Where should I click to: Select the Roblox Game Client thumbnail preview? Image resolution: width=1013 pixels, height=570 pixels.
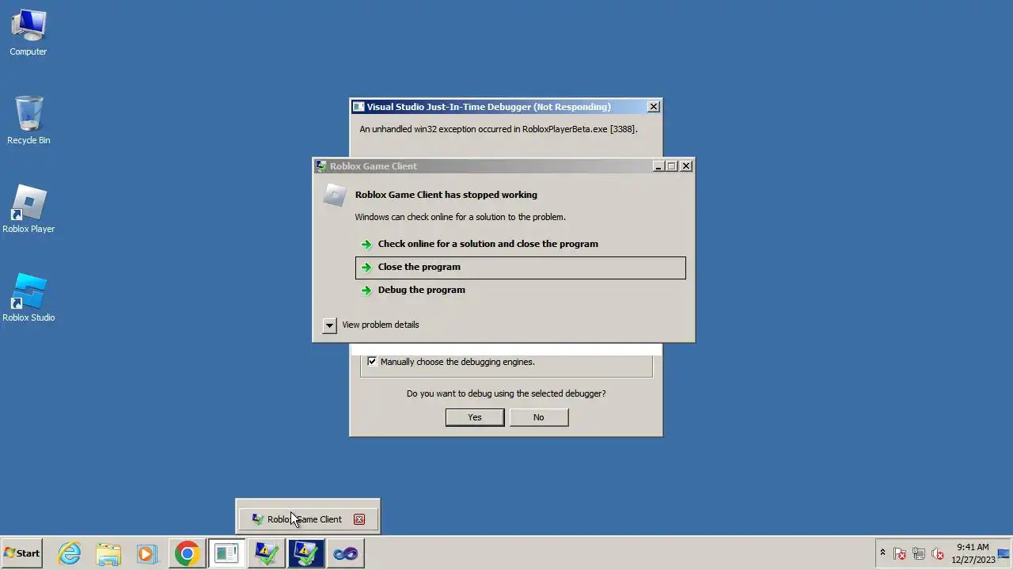pyautogui.click(x=308, y=519)
